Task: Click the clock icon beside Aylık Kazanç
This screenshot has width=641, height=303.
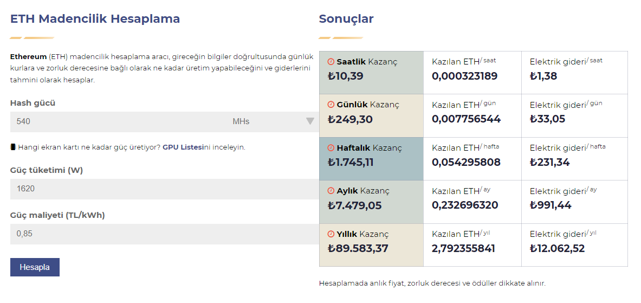Action: [x=331, y=191]
